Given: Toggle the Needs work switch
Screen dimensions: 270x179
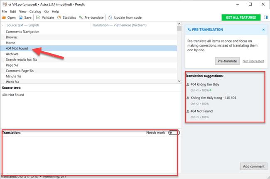Looking at the screenshot, I should click(174, 133).
